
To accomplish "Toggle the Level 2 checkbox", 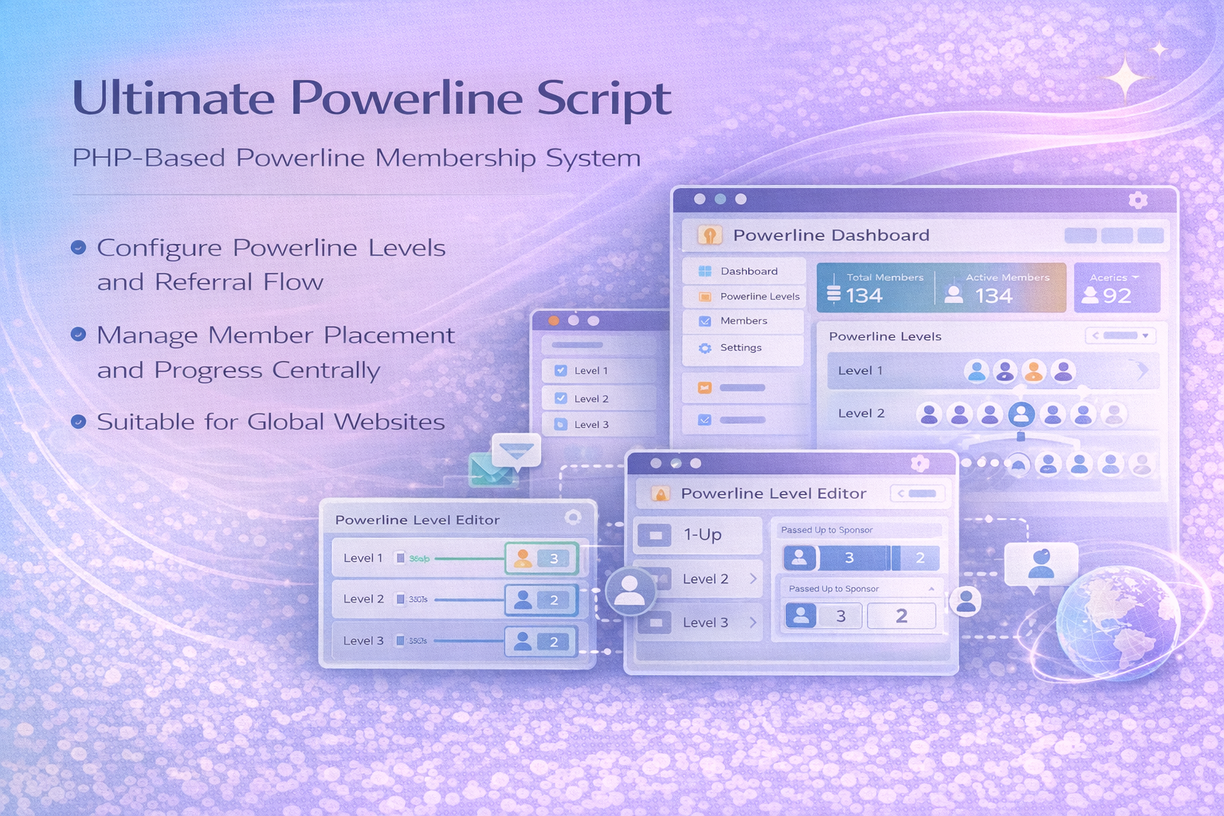I will 560,398.
